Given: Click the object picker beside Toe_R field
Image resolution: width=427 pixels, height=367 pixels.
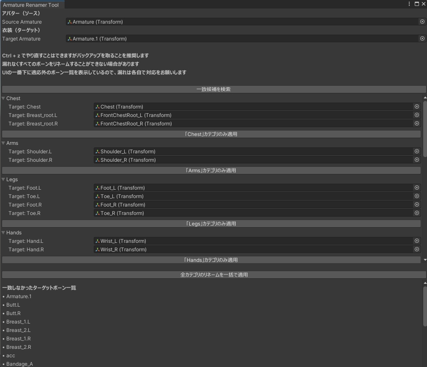Looking at the screenshot, I should (x=416, y=213).
